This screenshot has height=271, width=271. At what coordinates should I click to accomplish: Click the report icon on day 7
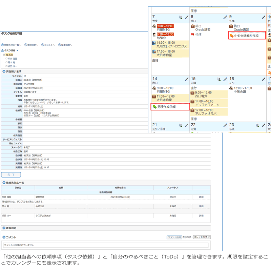point(181,17)
